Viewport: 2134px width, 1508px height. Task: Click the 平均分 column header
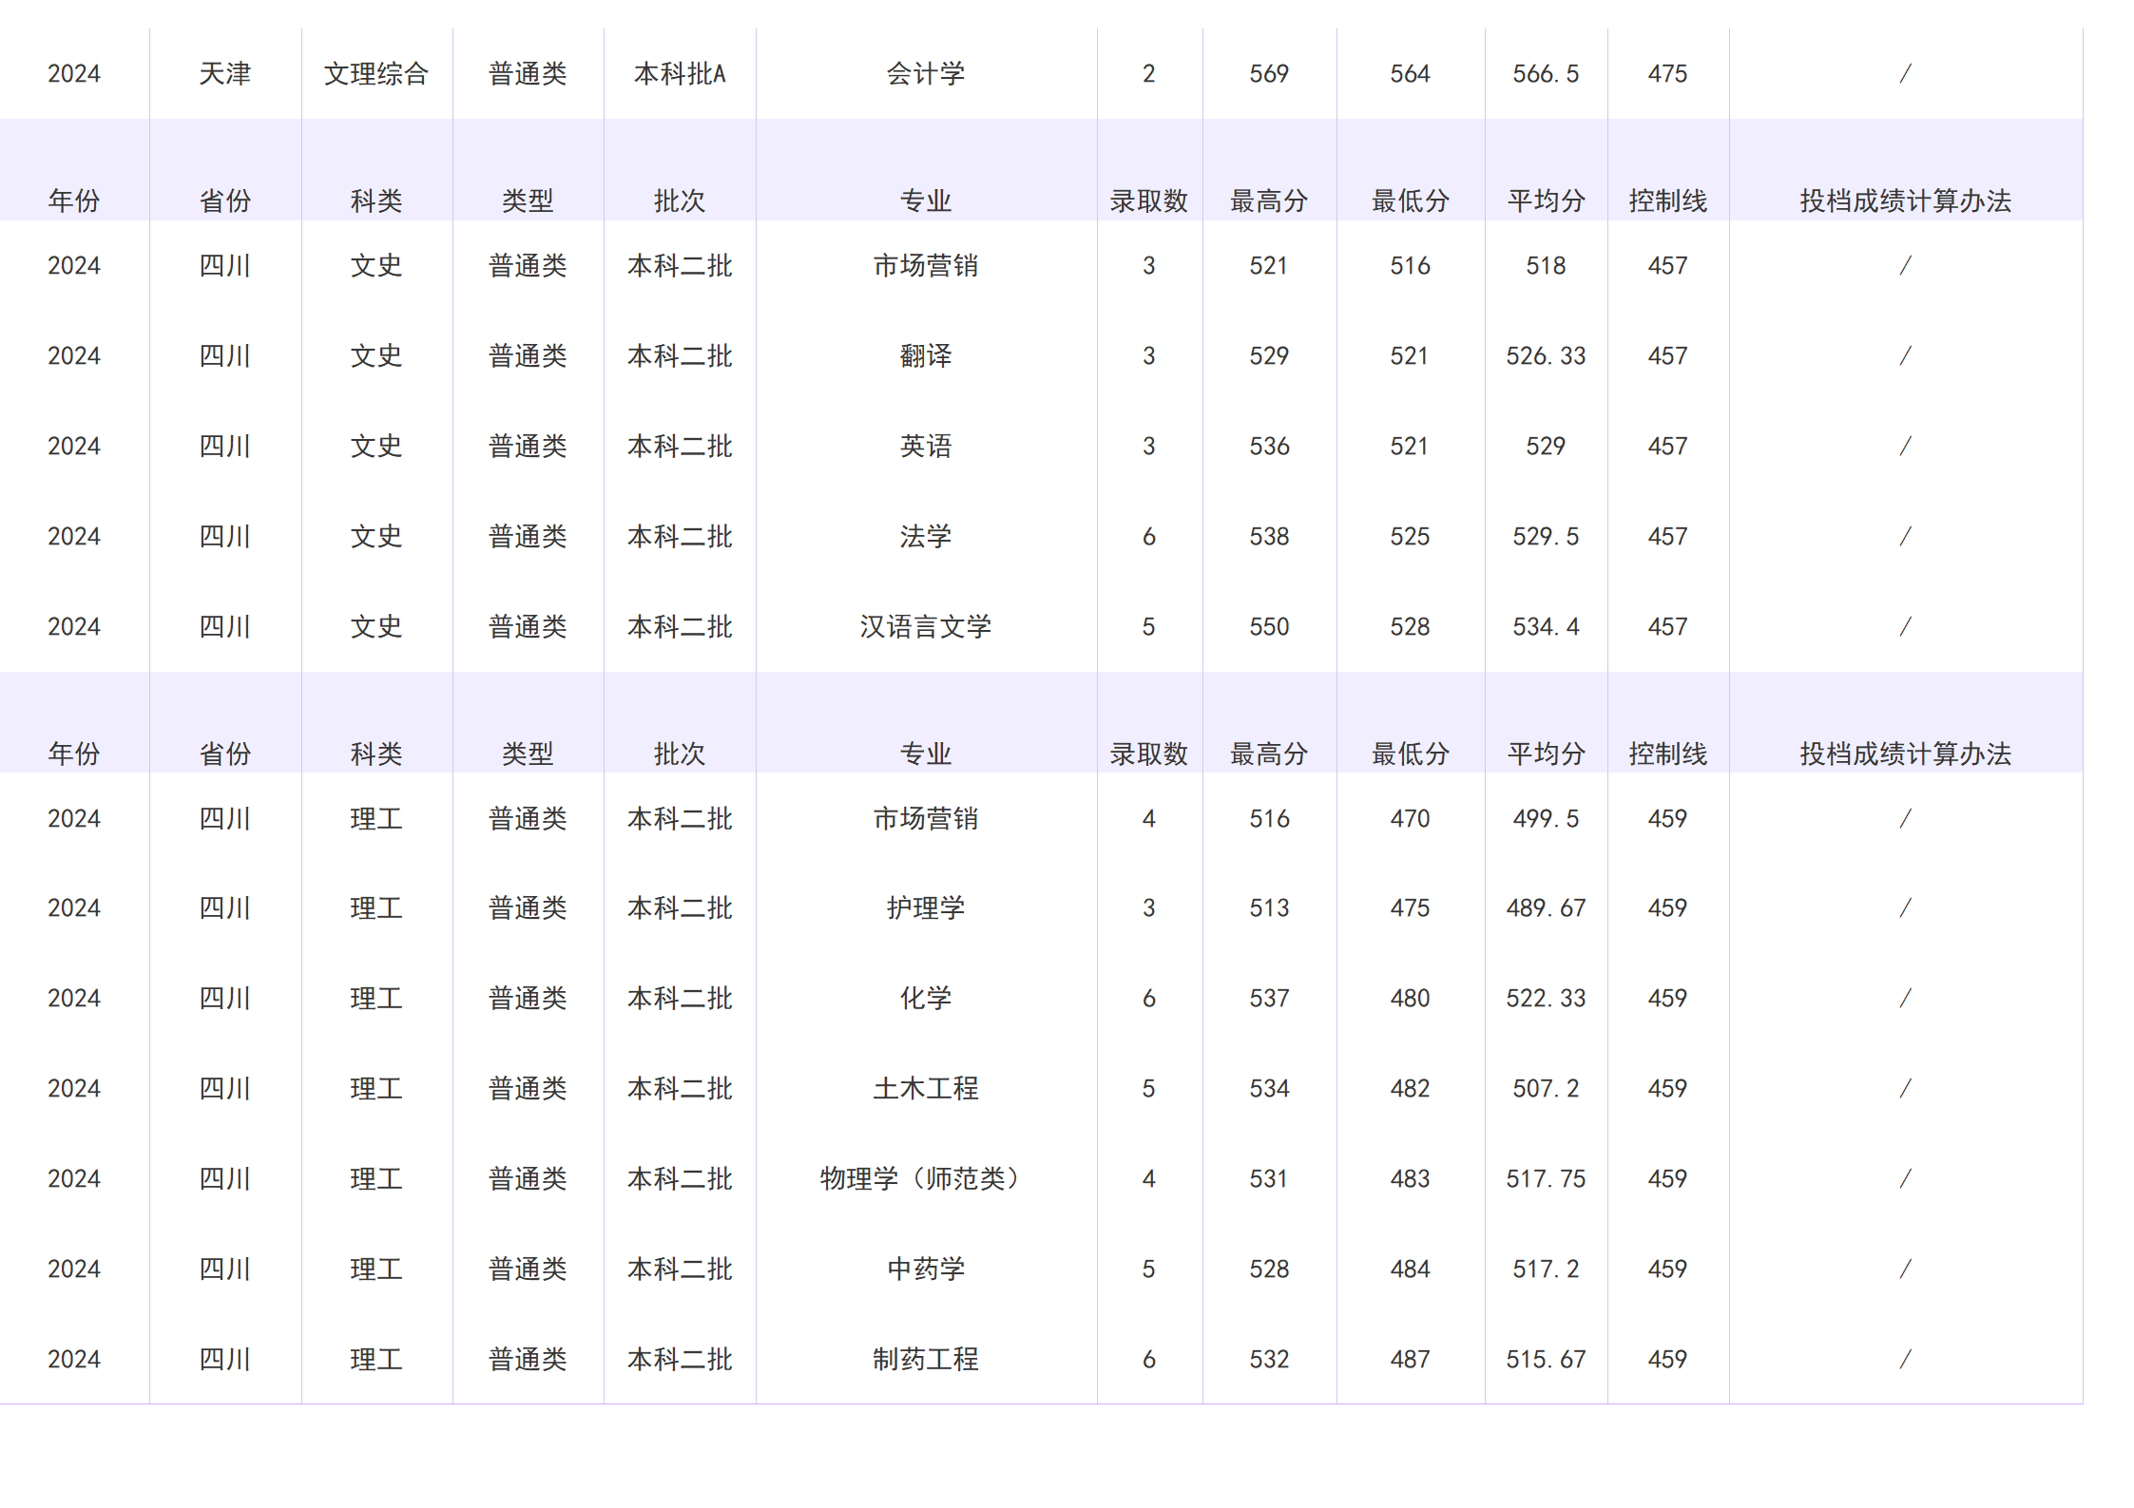(x=1547, y=200)
